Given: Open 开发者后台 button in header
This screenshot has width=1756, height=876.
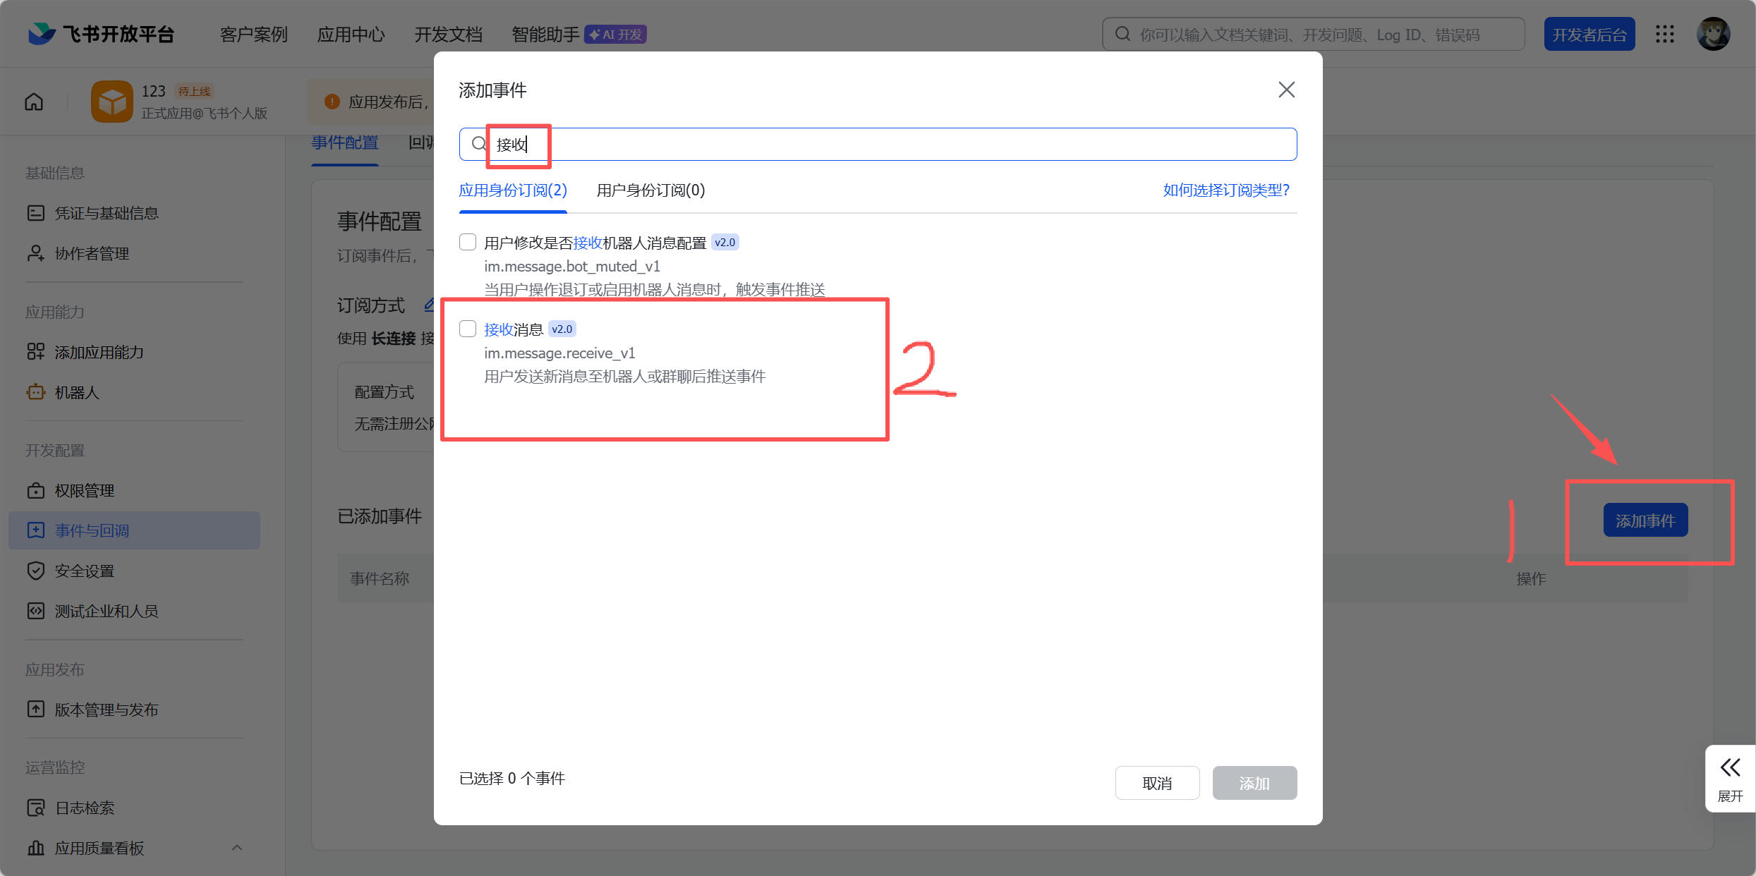Looking at the screenshot, I should pyautogui.click(x=1589, y=34).
